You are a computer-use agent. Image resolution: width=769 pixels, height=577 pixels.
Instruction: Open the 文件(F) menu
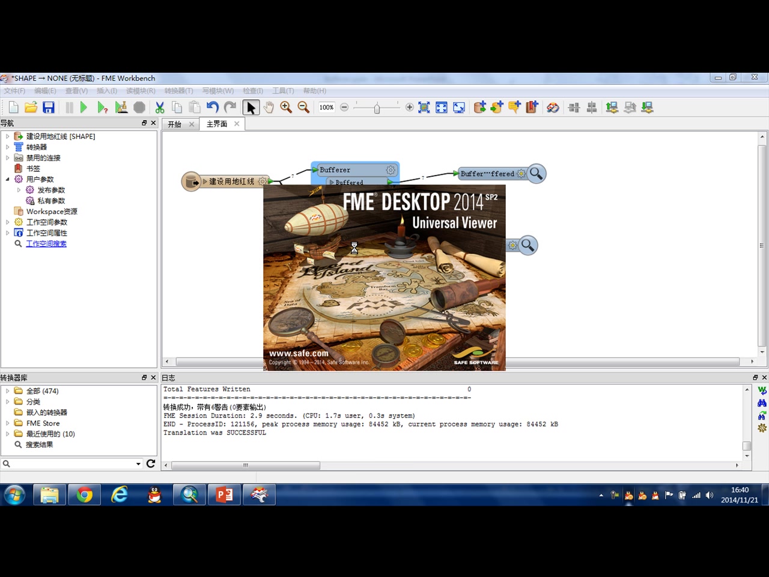tap(14, 91)
